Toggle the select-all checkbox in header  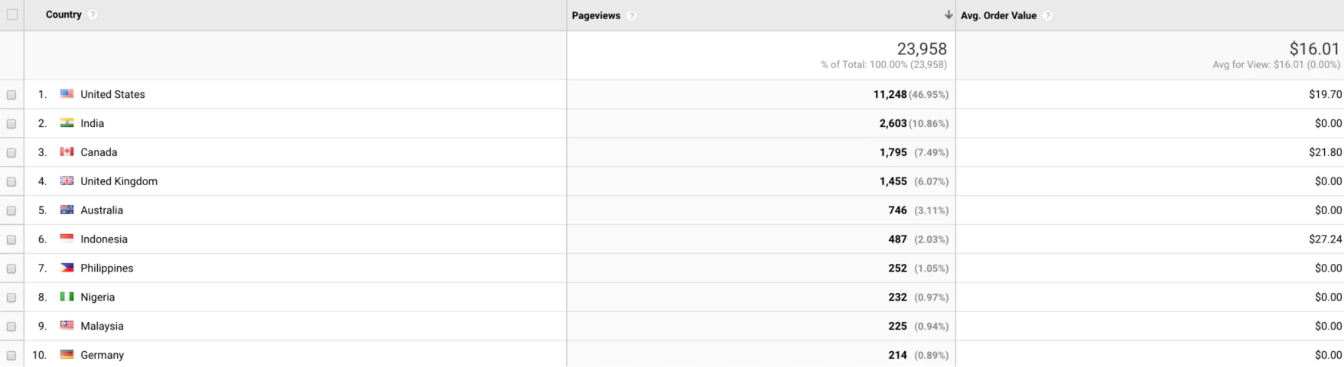tap(12, 15)
